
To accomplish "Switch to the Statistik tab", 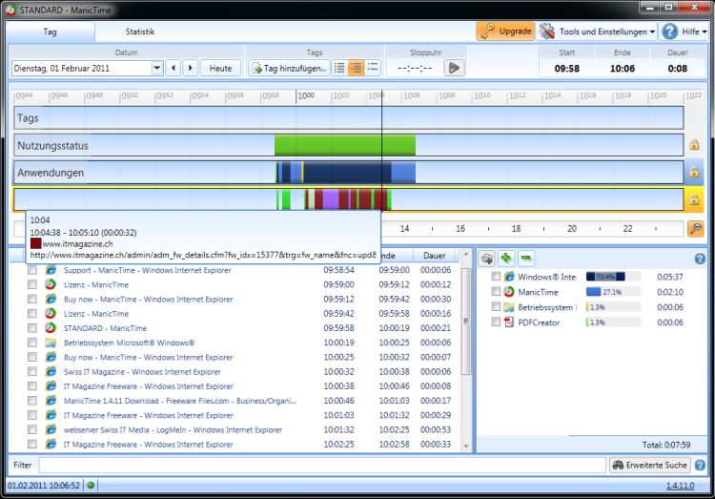I will [140, 31].
